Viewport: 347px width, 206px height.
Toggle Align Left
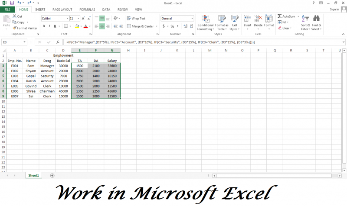click(x=96, y=26)
